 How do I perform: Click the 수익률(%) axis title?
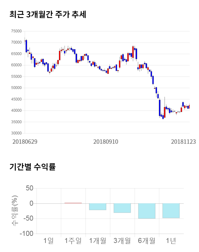15,211
